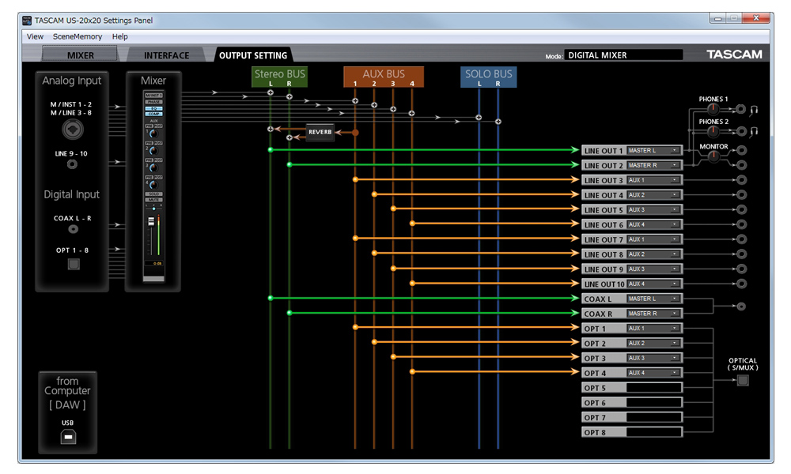Set AUX 1 send to PRE
This screenshot has height=474, width=791.
[x=149, y=126]
